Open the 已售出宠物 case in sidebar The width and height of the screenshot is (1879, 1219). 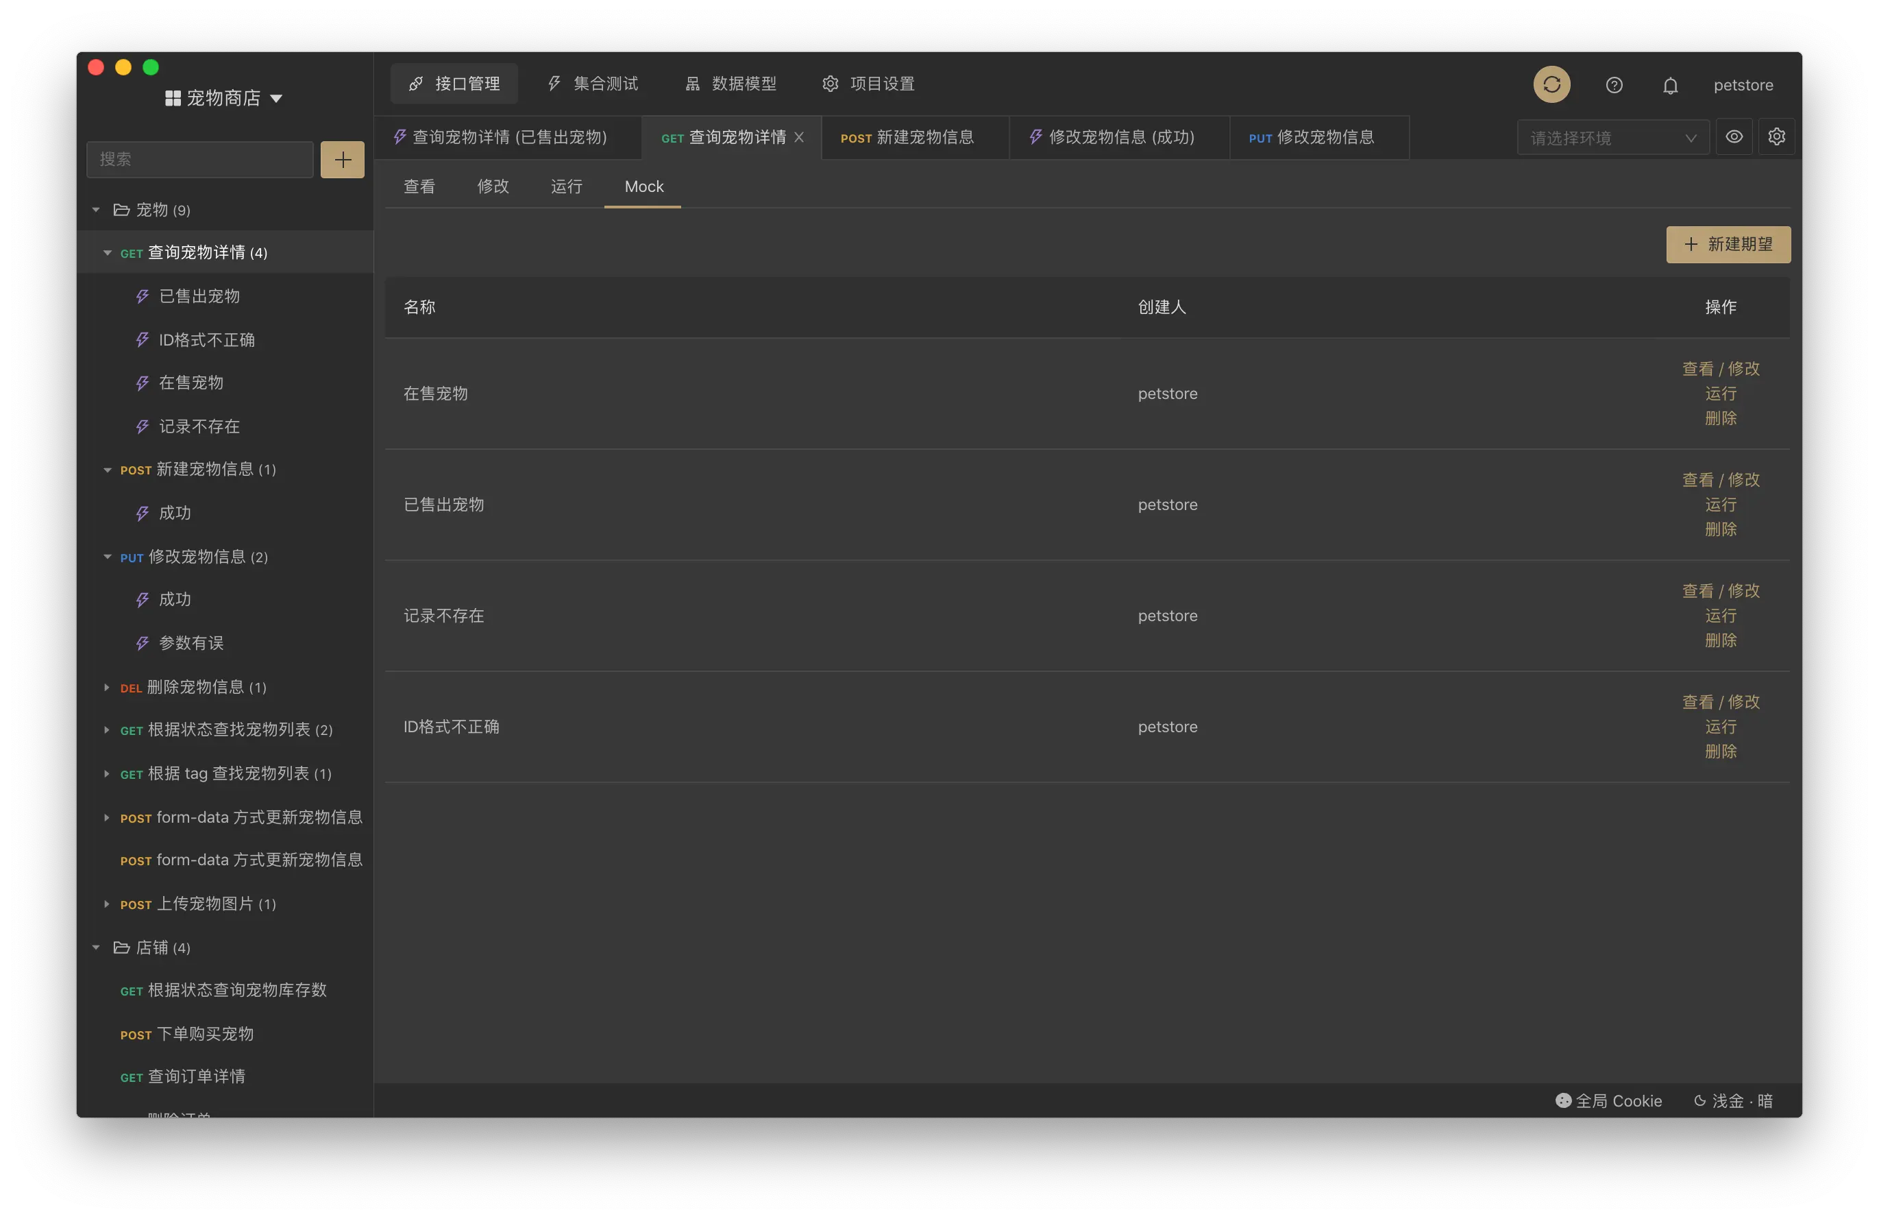(x=199, y=296)
